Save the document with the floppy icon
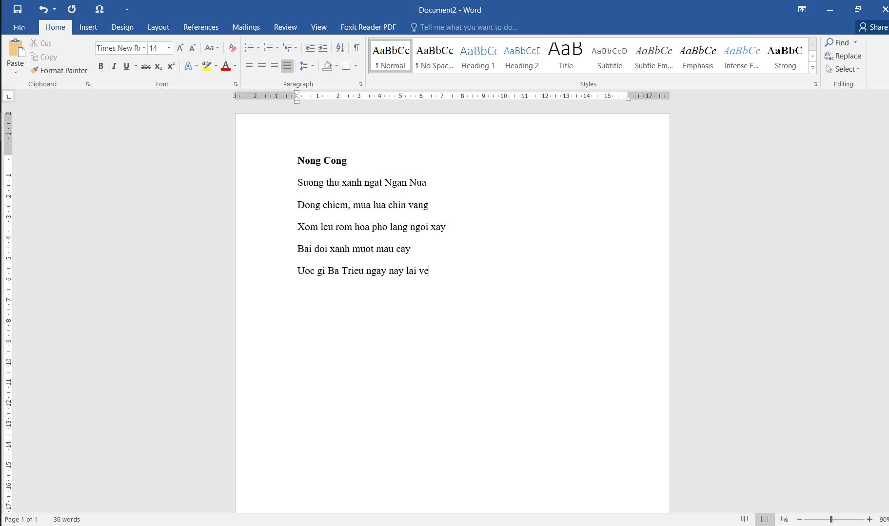The image size is (889, 526). (x=18, y=9)
